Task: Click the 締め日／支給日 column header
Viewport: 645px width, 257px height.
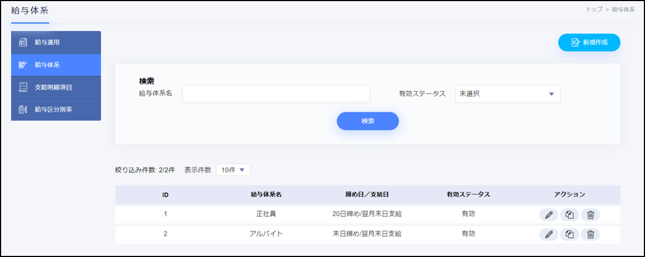Action: coord(367,194)
